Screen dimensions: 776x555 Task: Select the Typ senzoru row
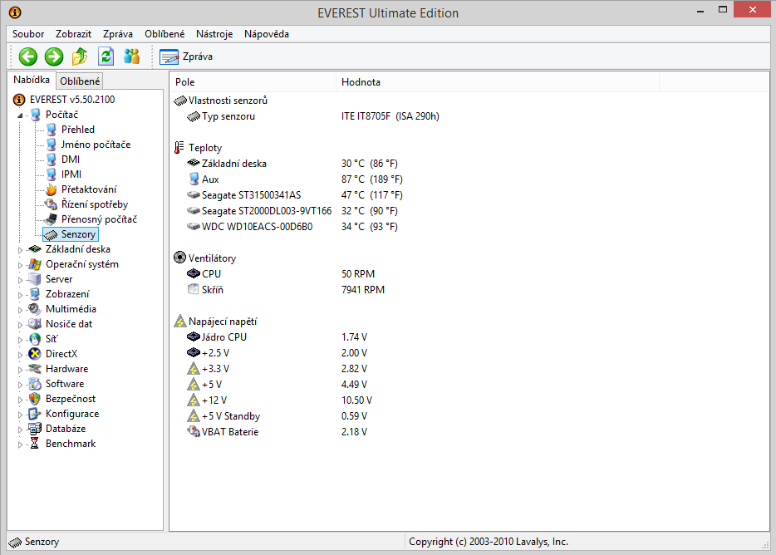point(312,116)
